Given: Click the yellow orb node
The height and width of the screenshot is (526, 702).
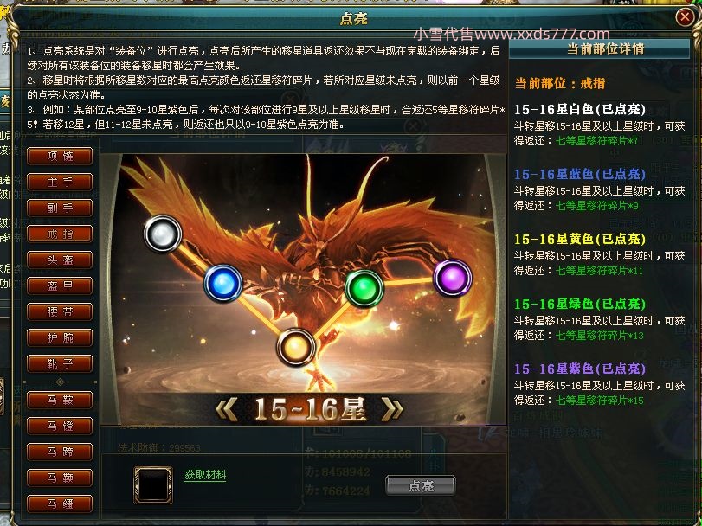Looking at the screenshot, I should click(x=295, y=348).
